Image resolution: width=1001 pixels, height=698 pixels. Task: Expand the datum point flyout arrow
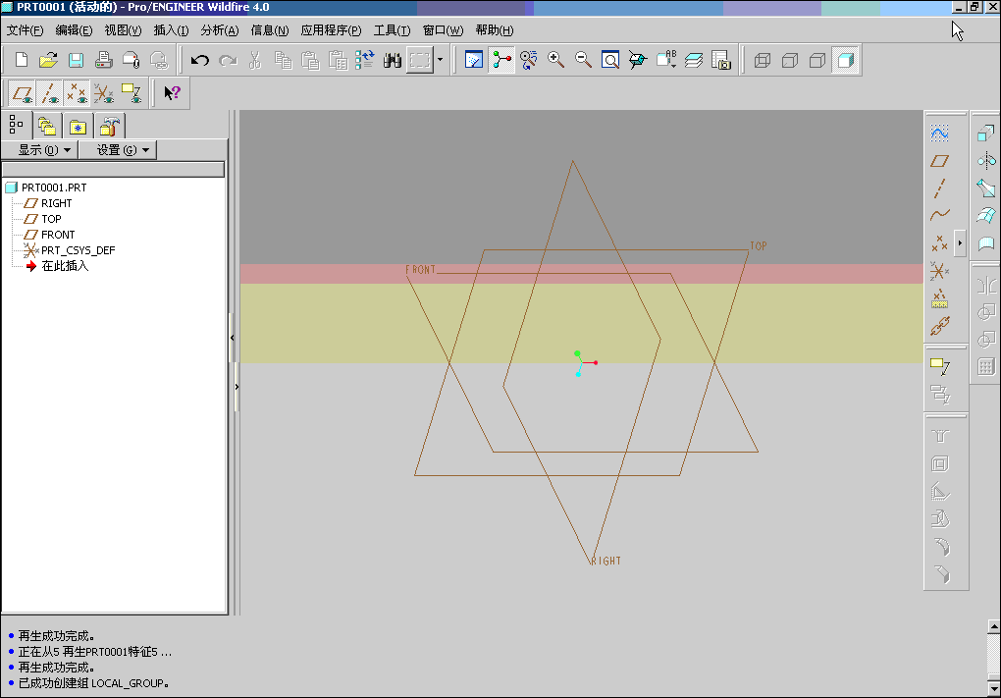coord(960,242)
